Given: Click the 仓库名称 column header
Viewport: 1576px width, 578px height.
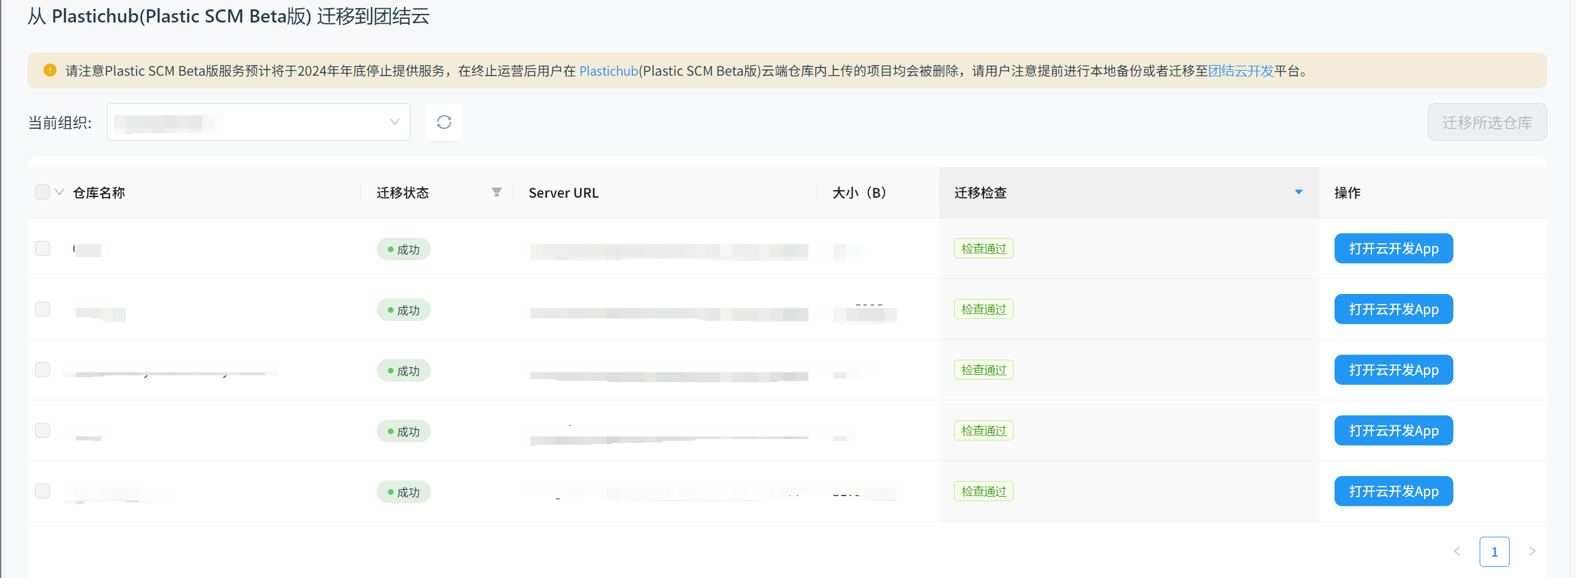Looking at the screenshot, I should click(99, 193).
